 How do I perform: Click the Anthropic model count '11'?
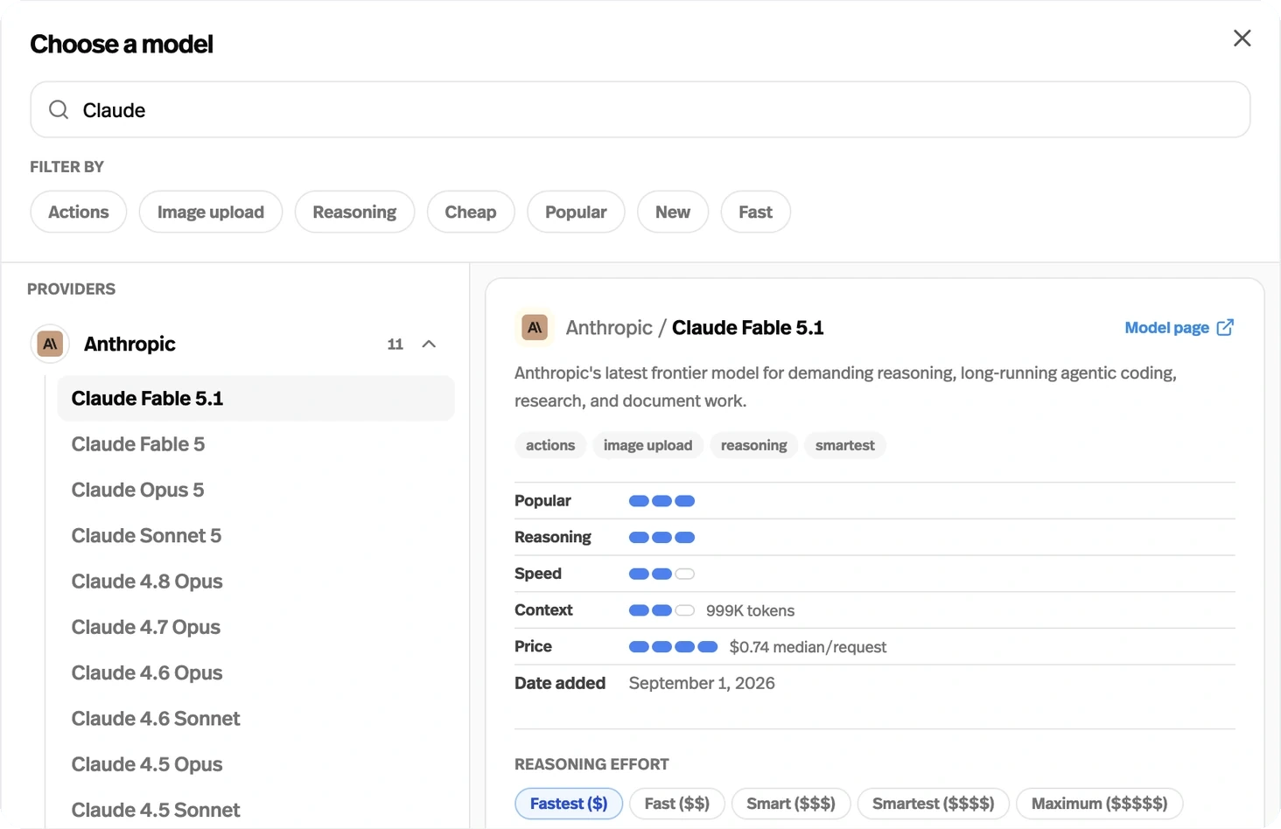point(395,344)
